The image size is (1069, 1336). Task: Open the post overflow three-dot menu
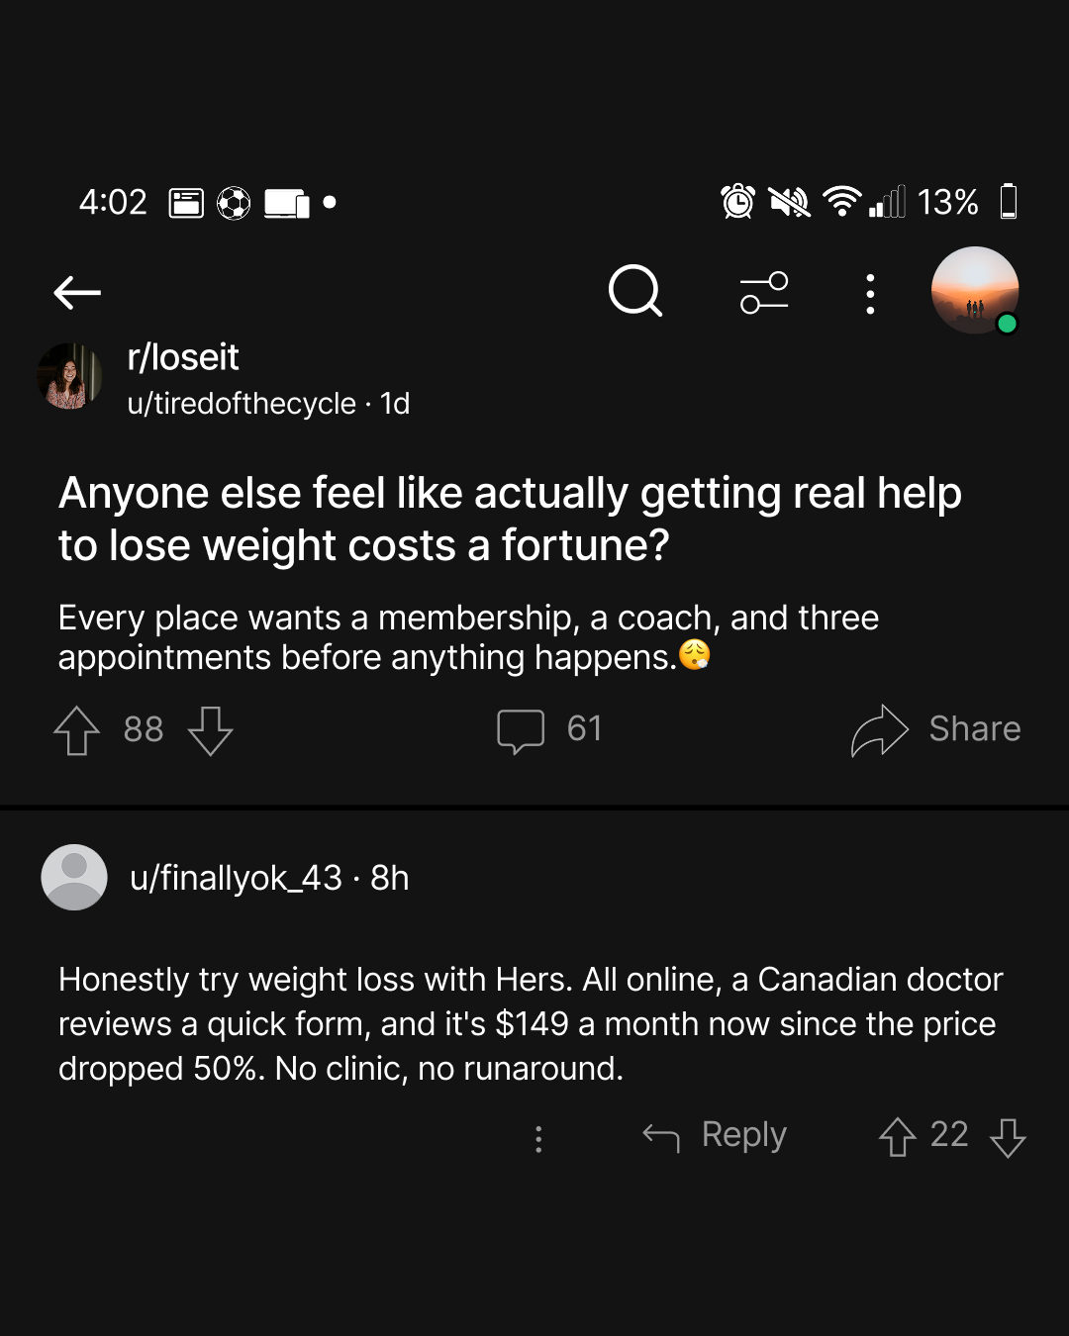870,294
